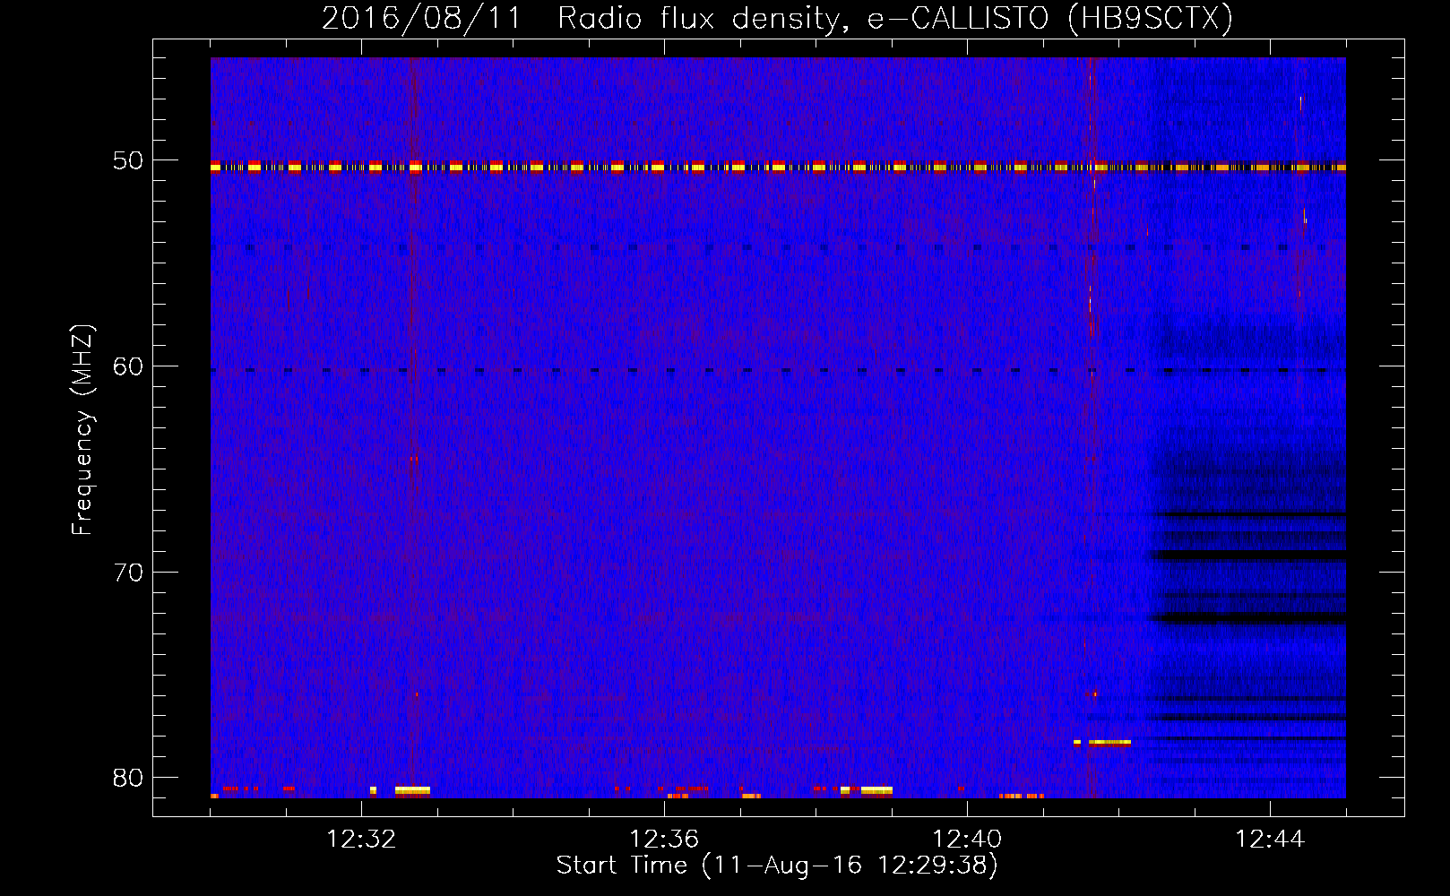
Task: Click the '12:44' time tick label
Action: (x=1270, y=839)
